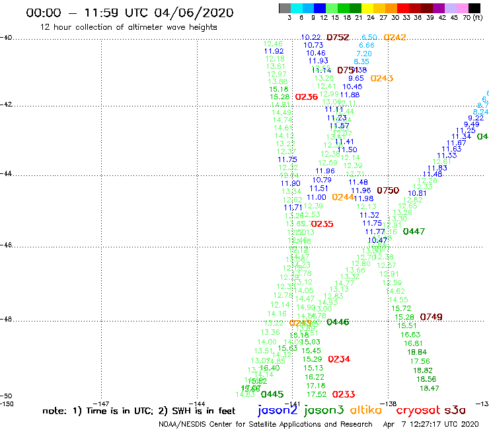Click the 17.56 wave height value
This screenshot has height=430, width=489.
pyautogui.click(x=420, y=362)
